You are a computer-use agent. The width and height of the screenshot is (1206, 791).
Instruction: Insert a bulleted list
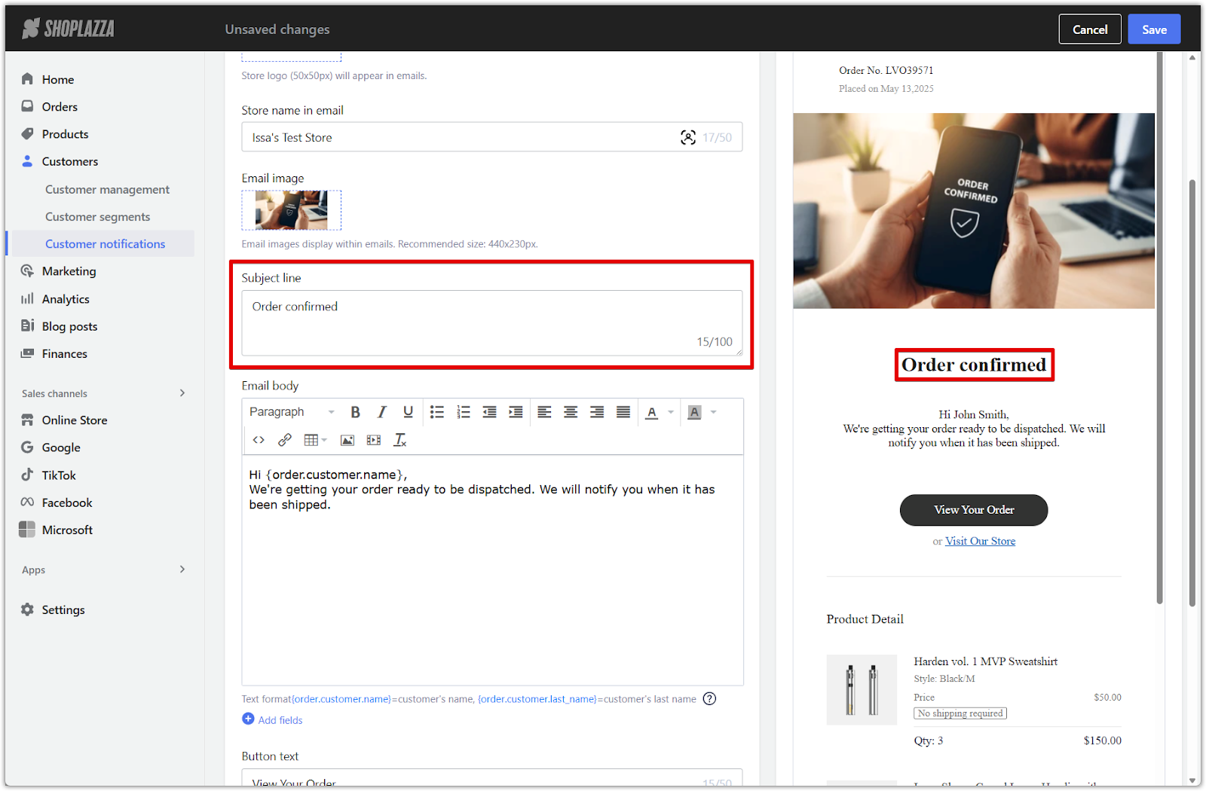(437, 412)
